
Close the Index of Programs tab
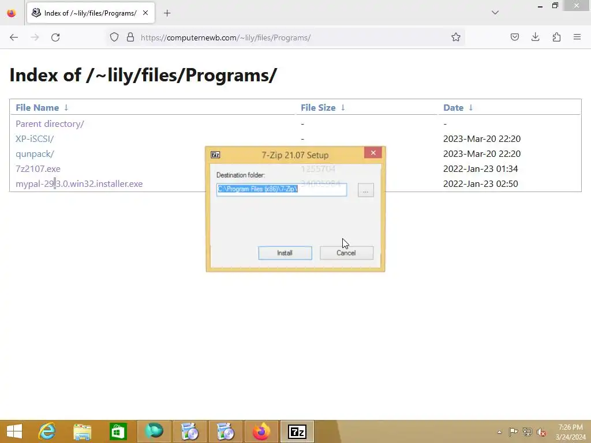145,13
